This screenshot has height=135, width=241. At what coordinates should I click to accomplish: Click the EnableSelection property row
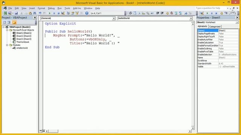218,54
